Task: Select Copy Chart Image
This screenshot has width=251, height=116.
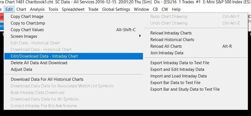Action: click(27, 17)
